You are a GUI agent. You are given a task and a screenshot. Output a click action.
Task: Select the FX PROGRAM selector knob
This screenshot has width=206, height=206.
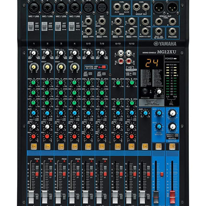click(146, 92)
